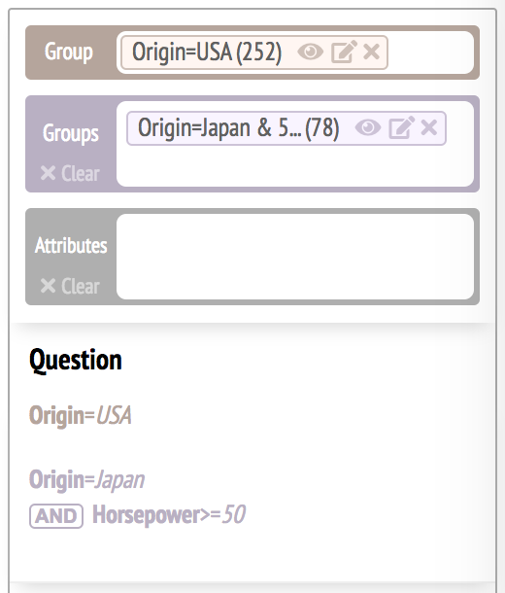Remove the Origin=USA group chip
Viewport: 505px width, 593px height.
pyautogui.click(x=371, y=52)
